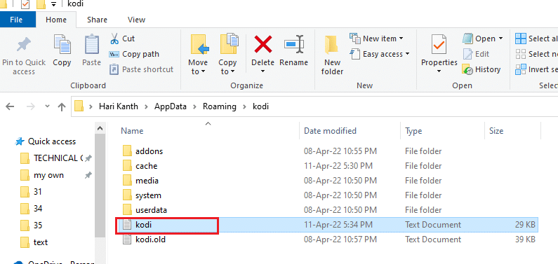Sort by Size column header
558x264 pixels.
click(x=496, y=131)
